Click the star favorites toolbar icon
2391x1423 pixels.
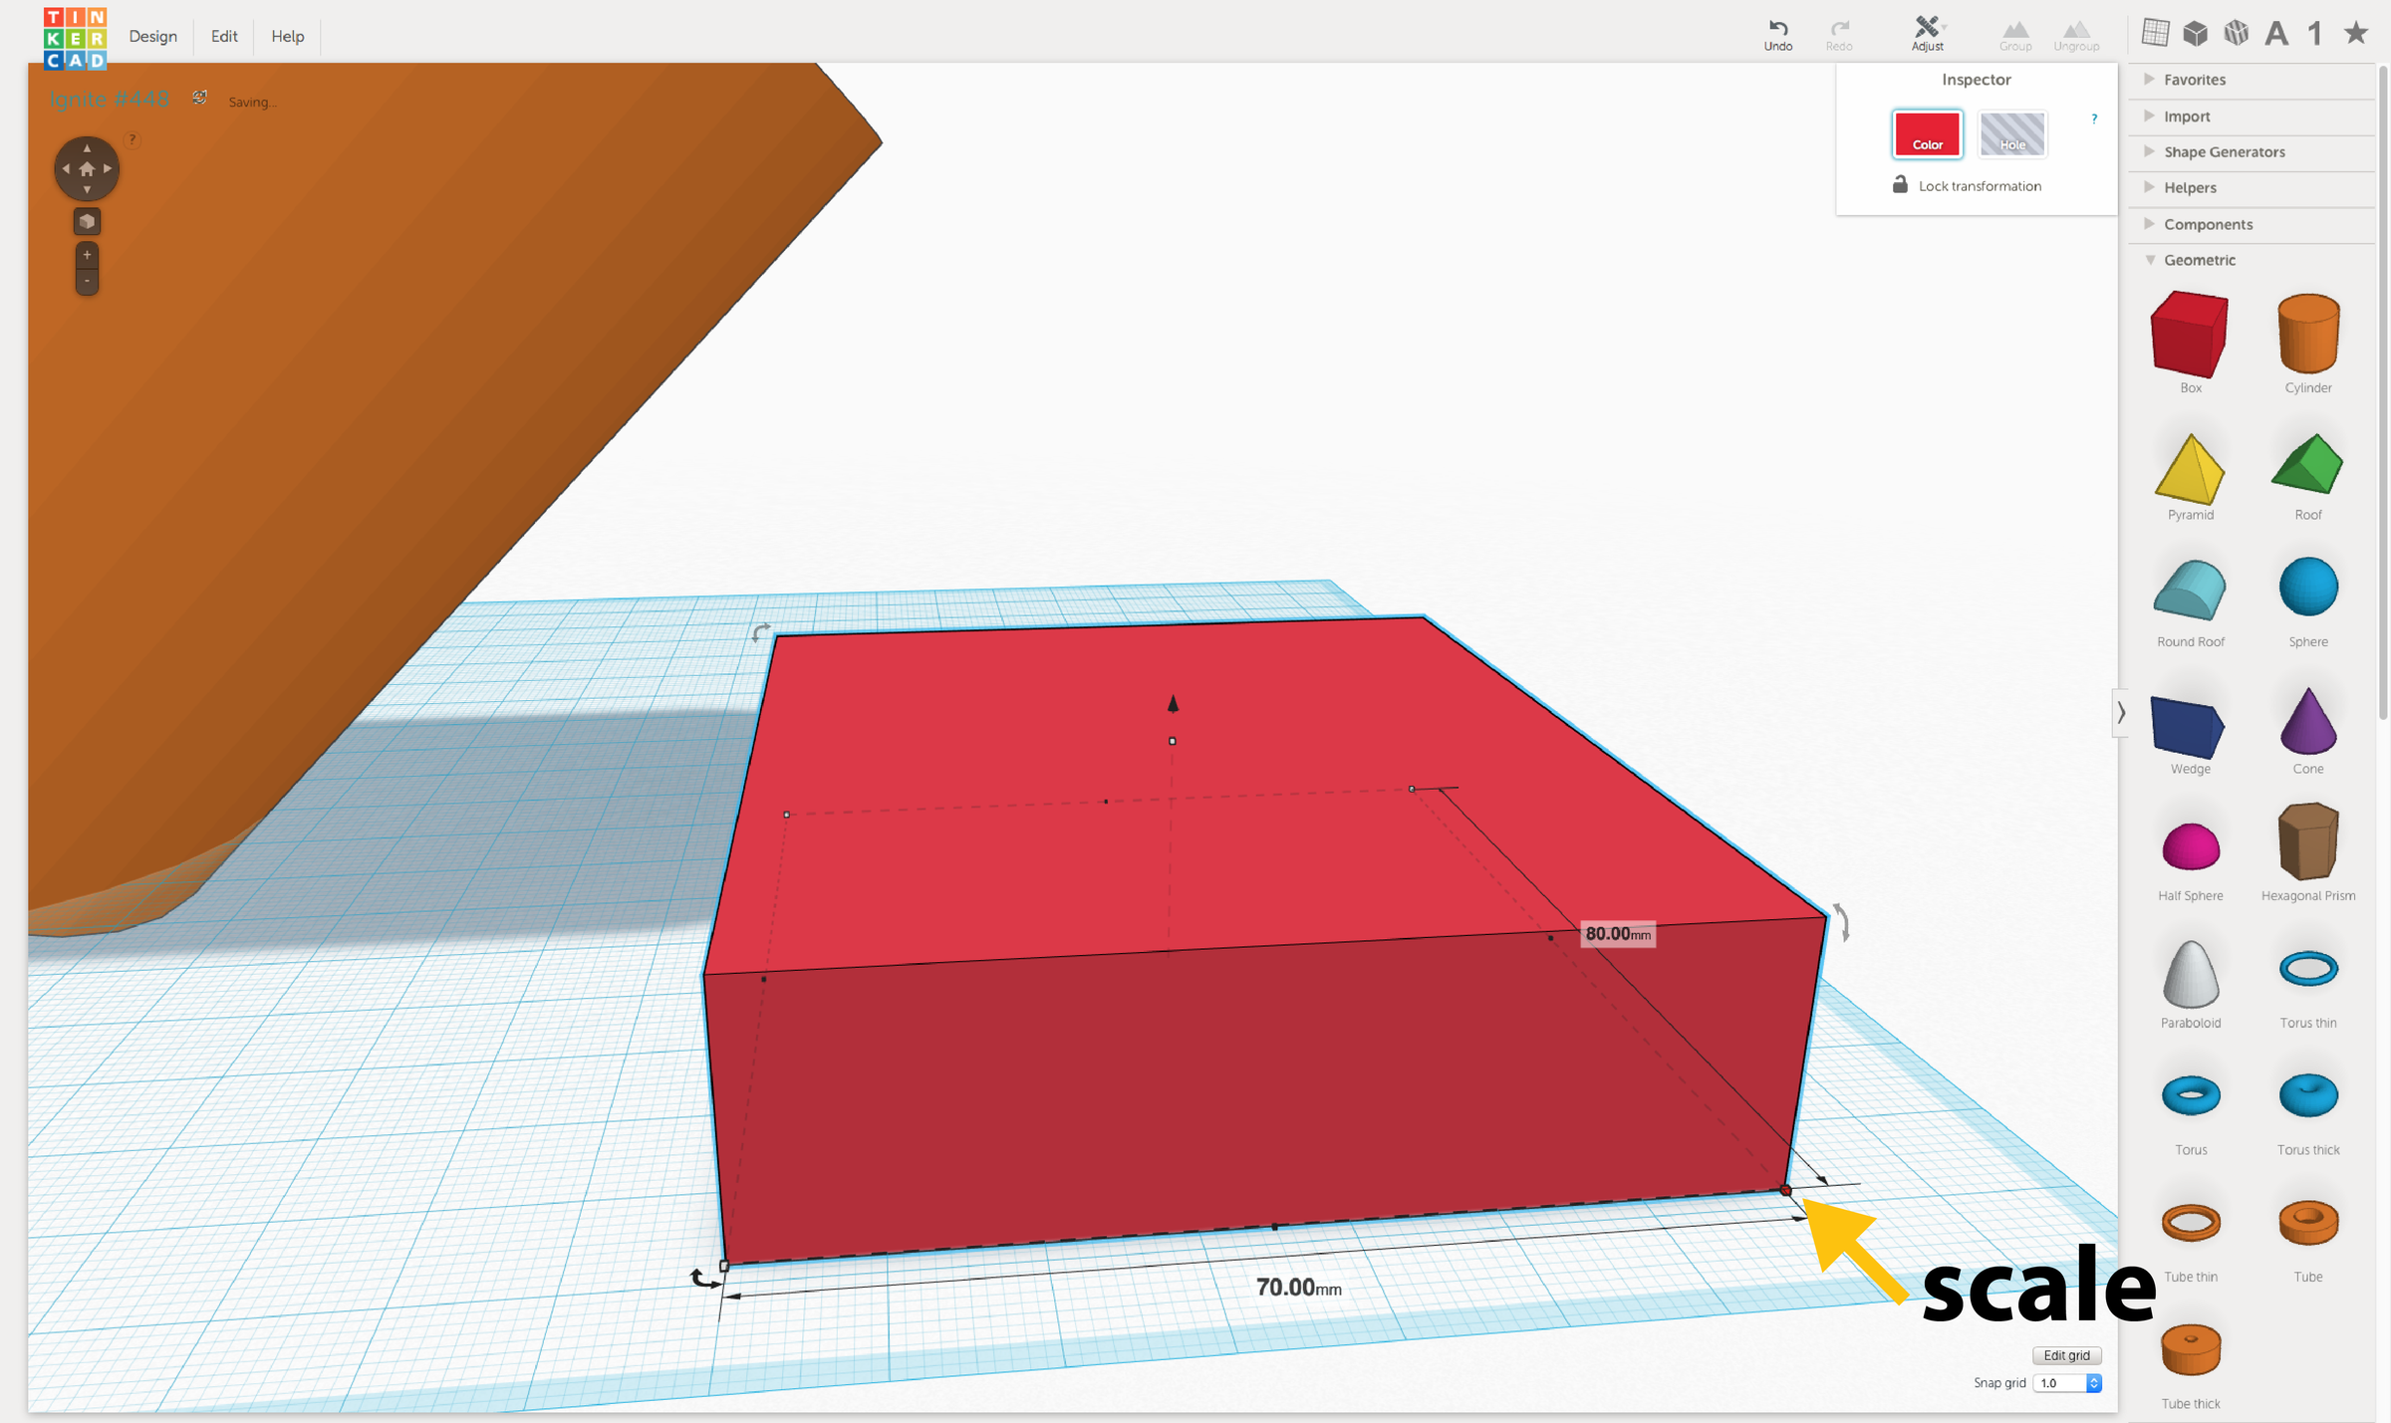coord(2355,34)
